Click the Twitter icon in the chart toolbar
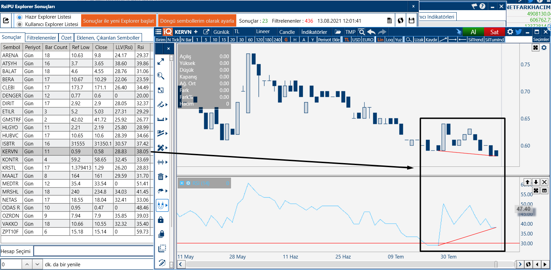The width and height of the screenshot is (551, 270). pyautogui.click(x=519, y=32)
